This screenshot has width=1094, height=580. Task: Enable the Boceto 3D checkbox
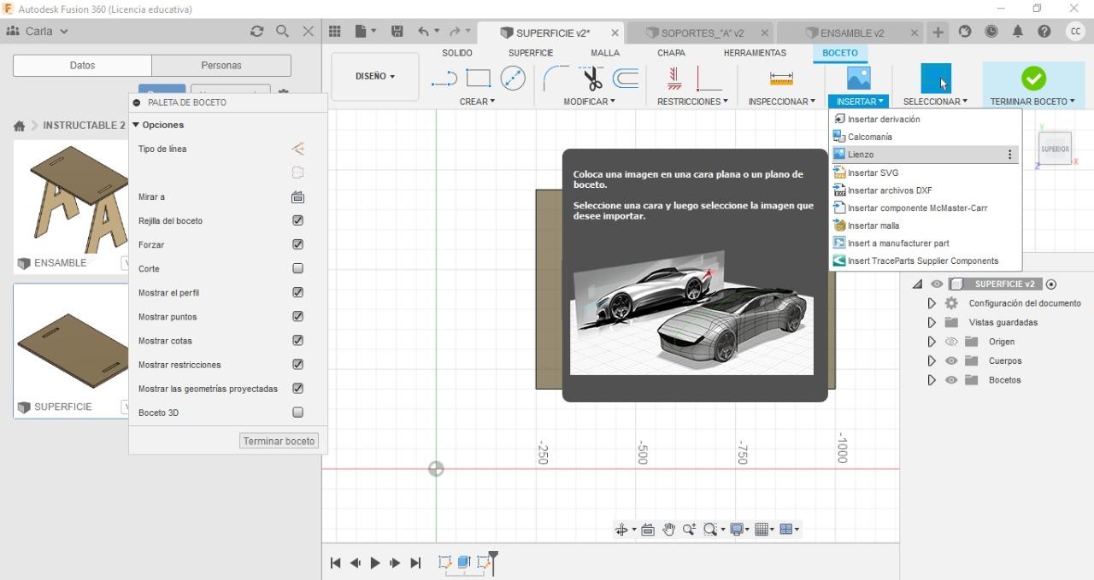point(297,413)
